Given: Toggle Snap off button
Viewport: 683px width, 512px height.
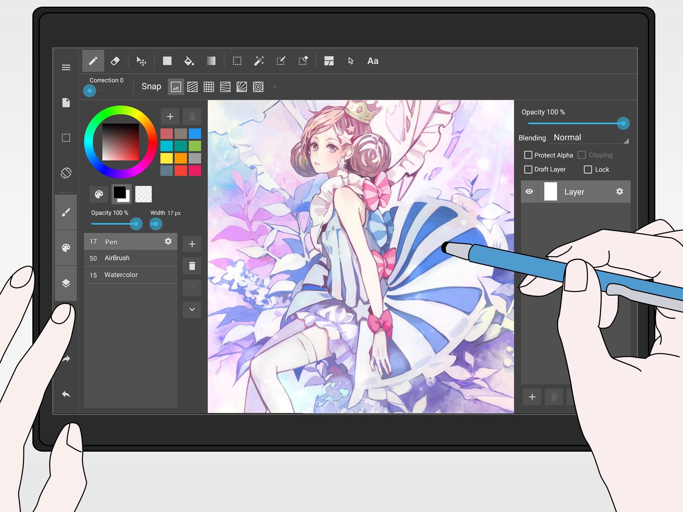Looking at the screenshot, I should 175,86.
